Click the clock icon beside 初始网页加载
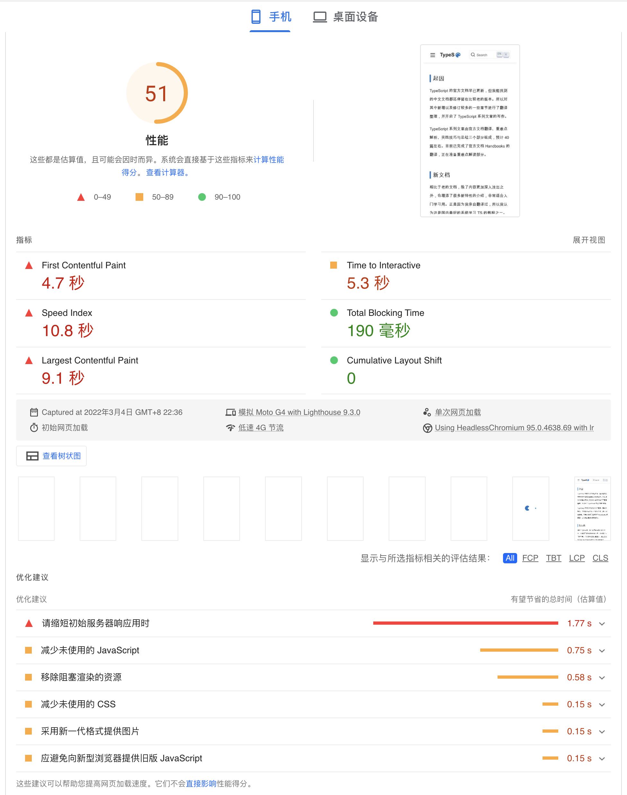Viewport: 627px width, 795px height. tap(34, 428)
